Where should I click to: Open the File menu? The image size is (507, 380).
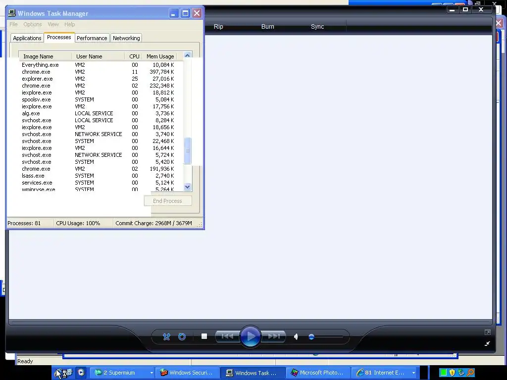[x=13, y=24]
